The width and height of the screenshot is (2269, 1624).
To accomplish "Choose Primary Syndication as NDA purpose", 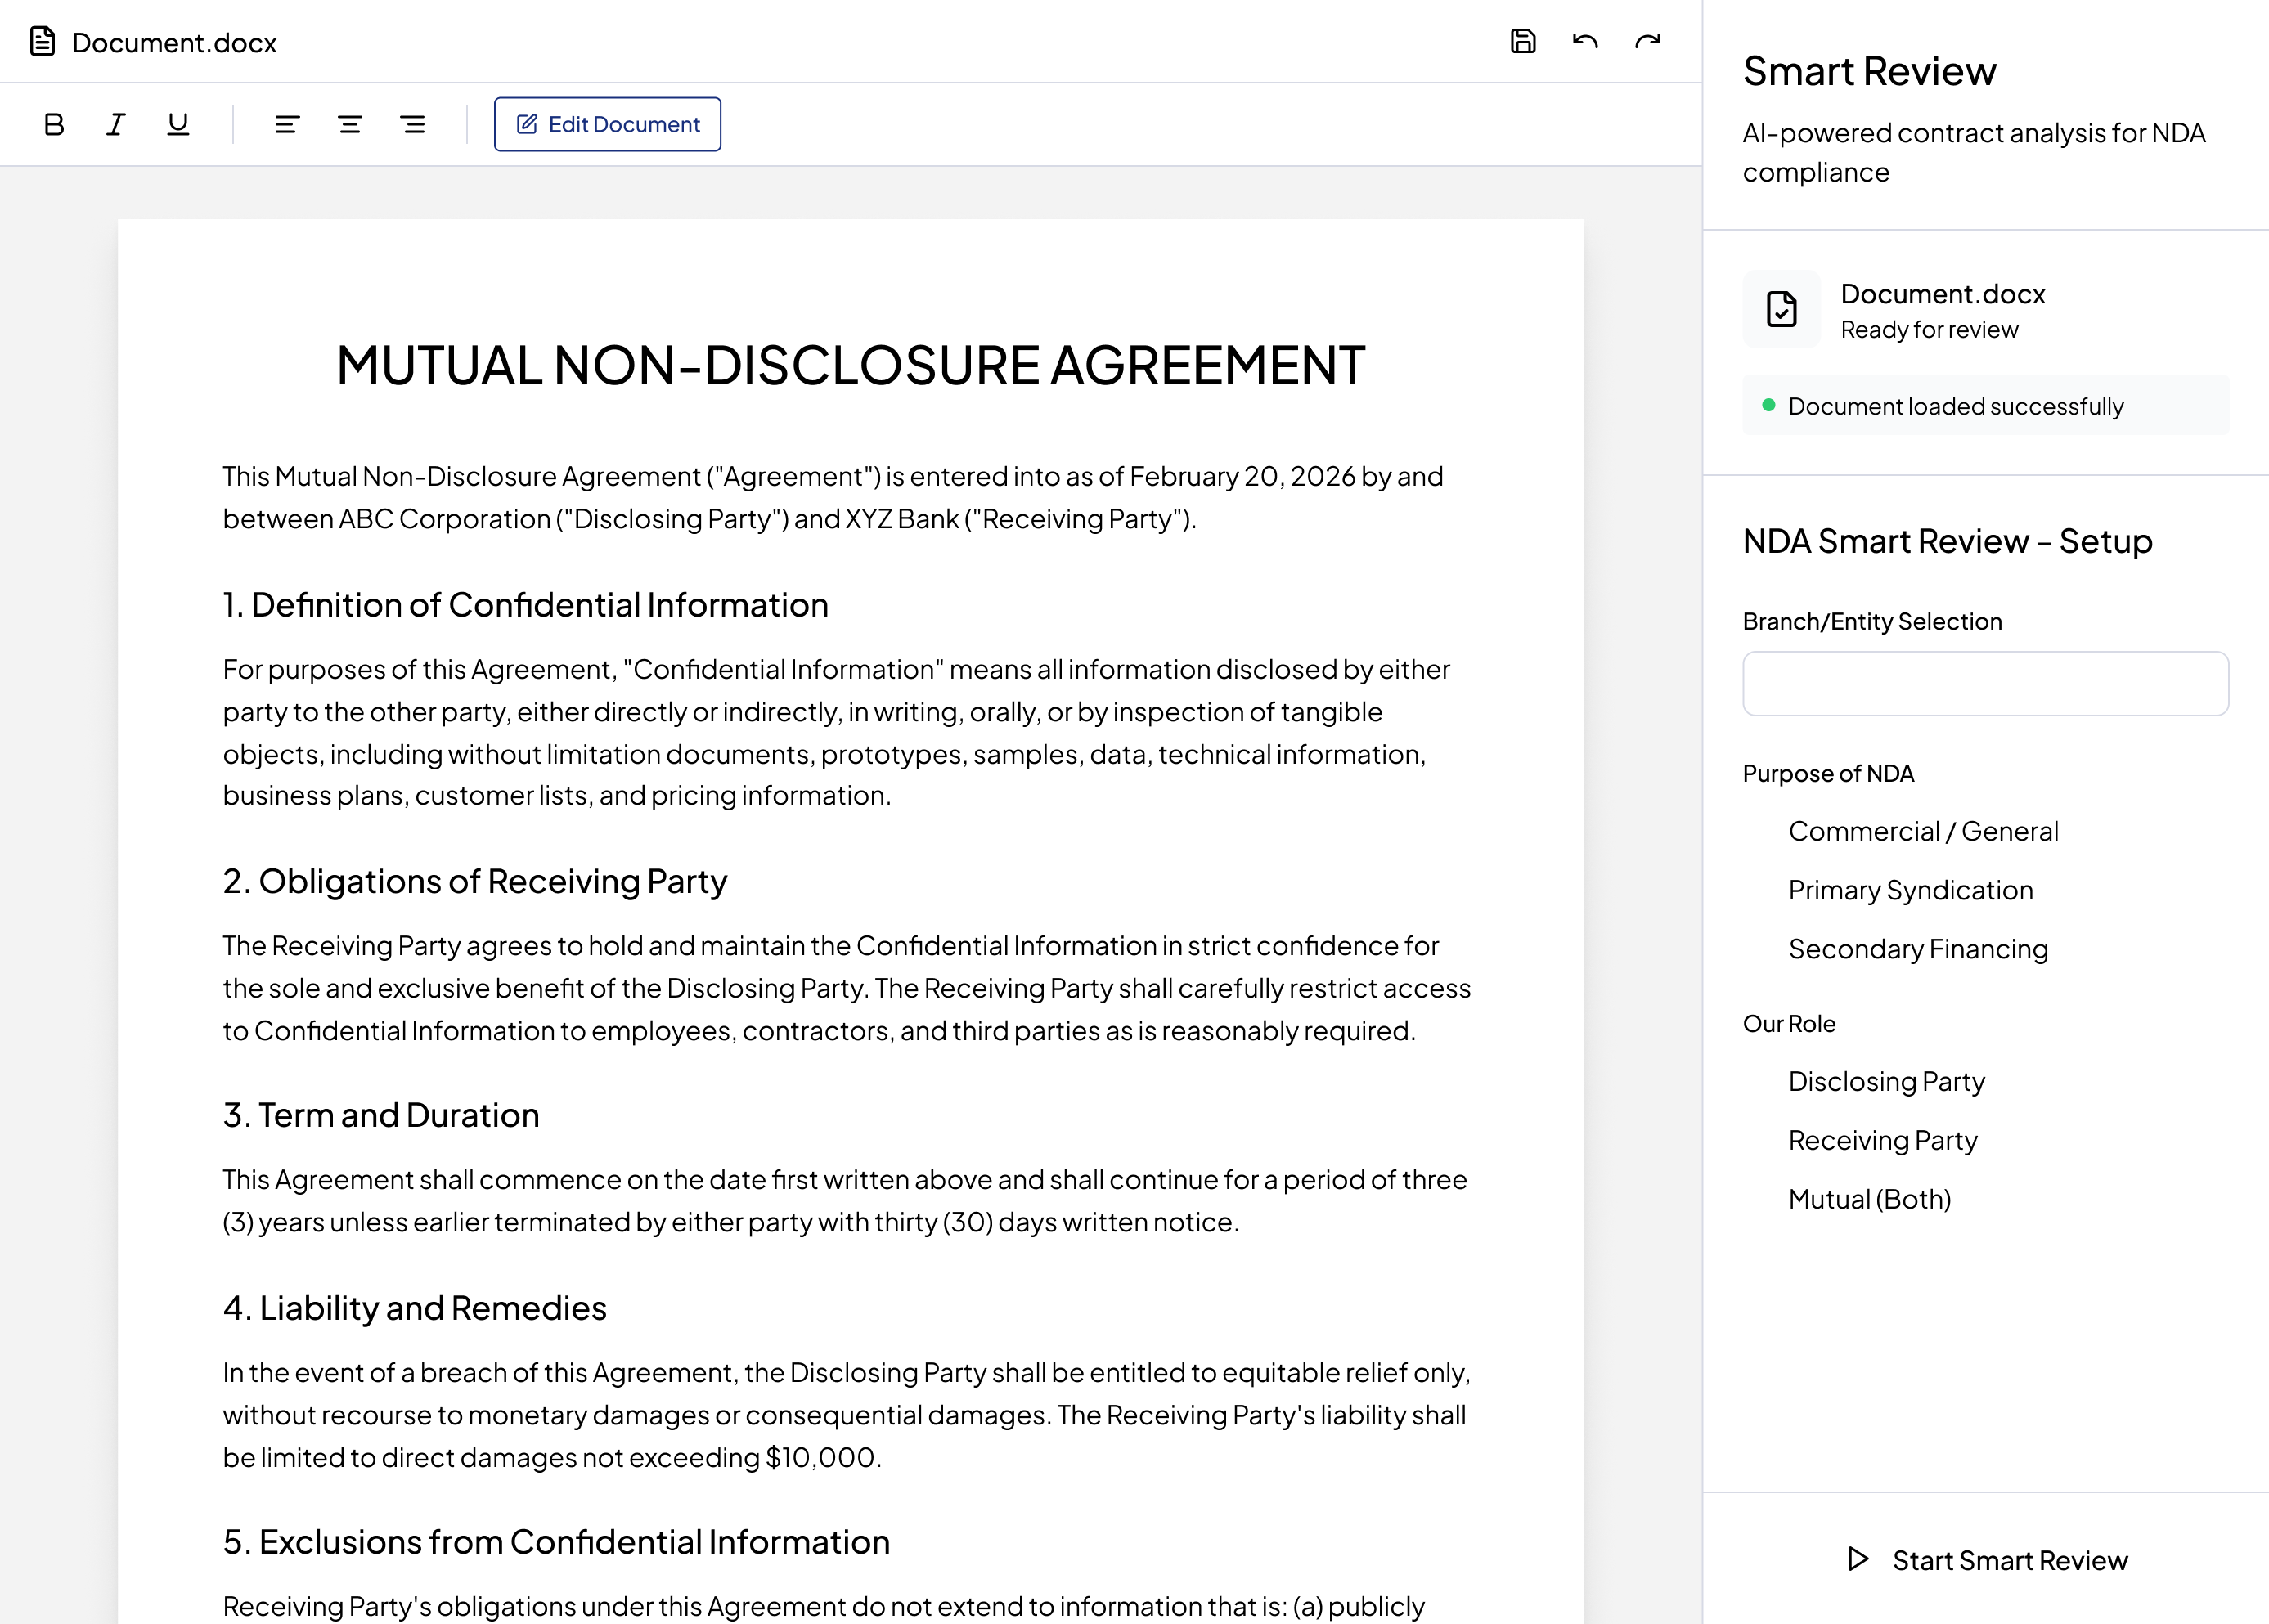I will pos(1910,890).
